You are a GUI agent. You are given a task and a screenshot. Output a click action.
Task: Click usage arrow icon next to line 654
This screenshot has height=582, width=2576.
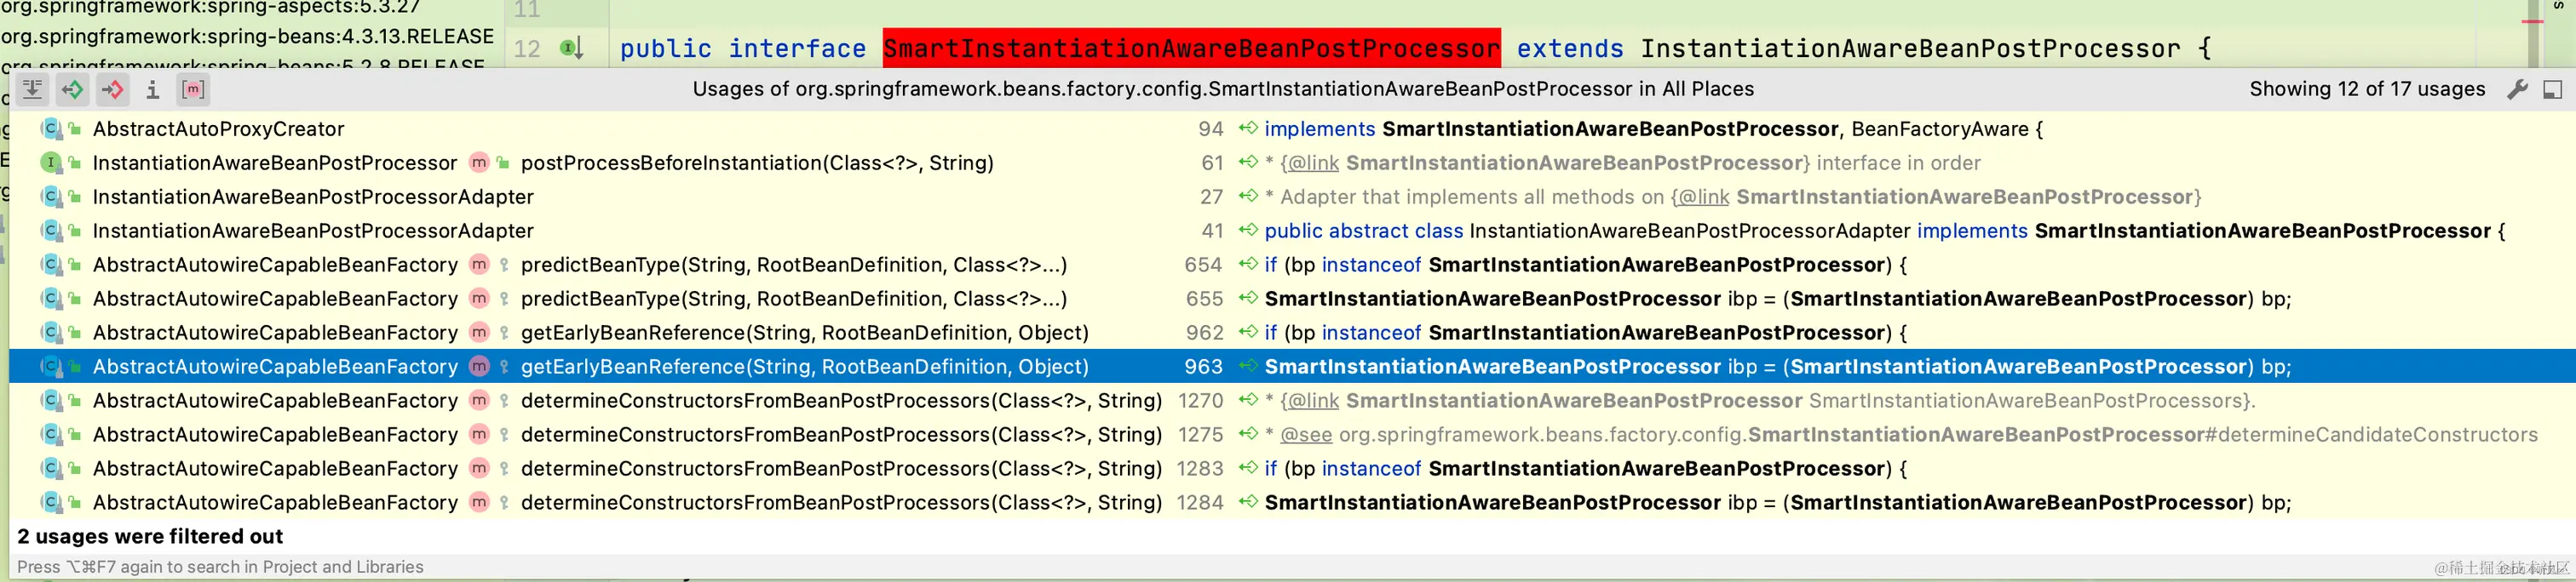pos(1248,264)
